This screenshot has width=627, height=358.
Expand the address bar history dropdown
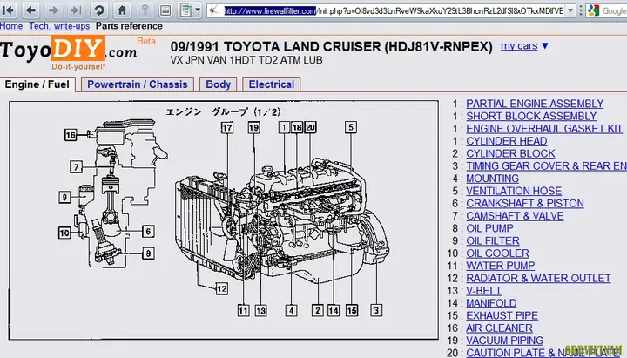point(570,10)
